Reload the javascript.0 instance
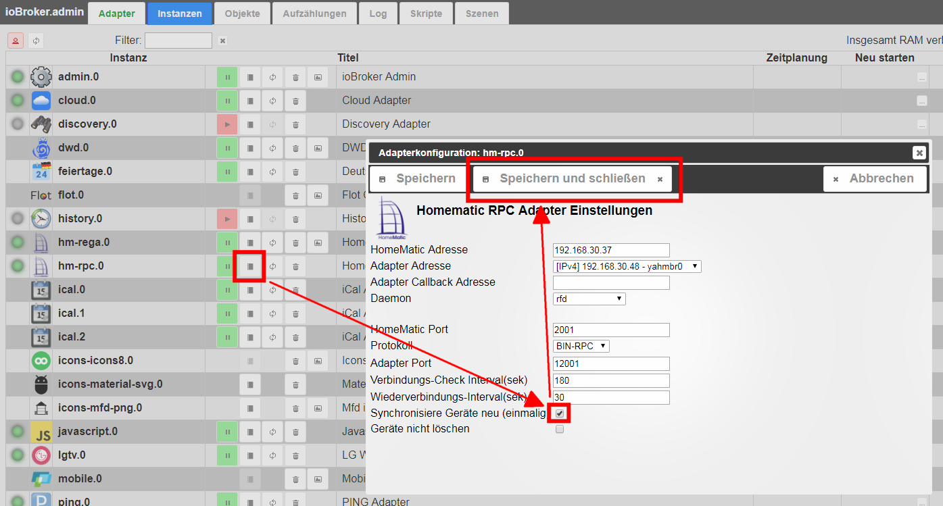Image resolution: width=943 pixels, height=506 pixels. (272, 432)
